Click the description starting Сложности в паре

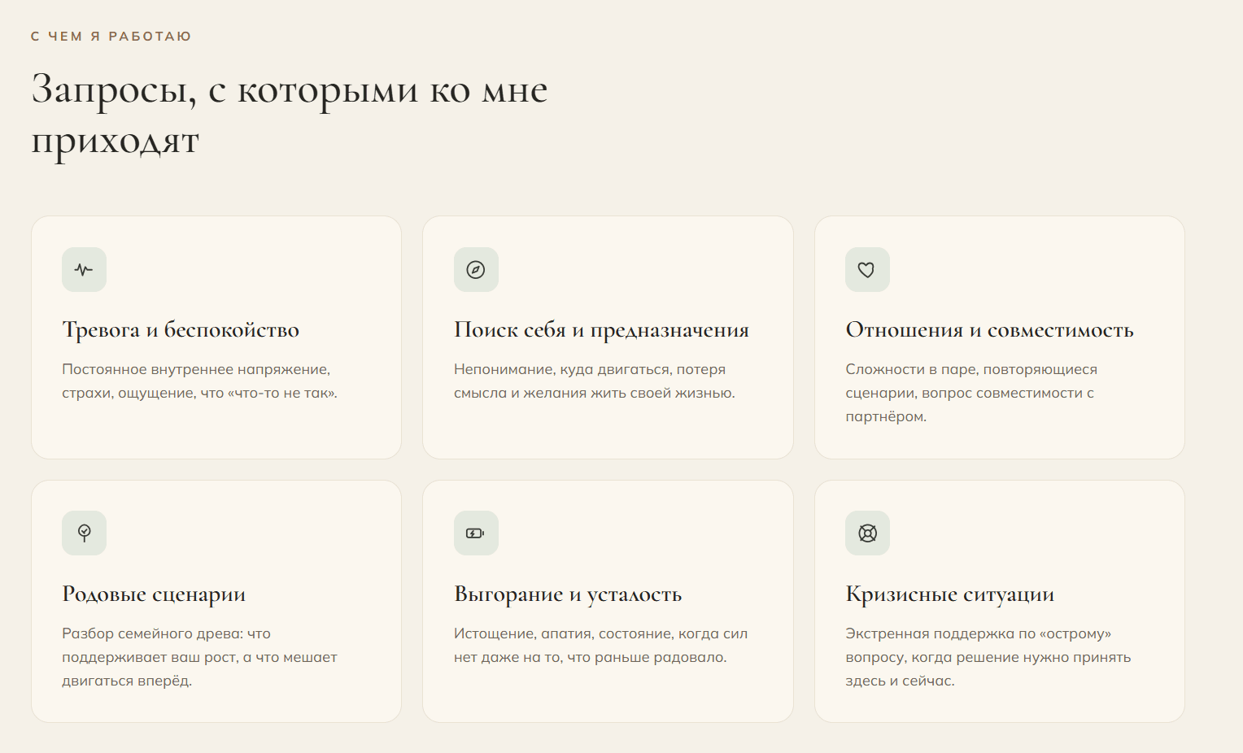coord(971,393)
